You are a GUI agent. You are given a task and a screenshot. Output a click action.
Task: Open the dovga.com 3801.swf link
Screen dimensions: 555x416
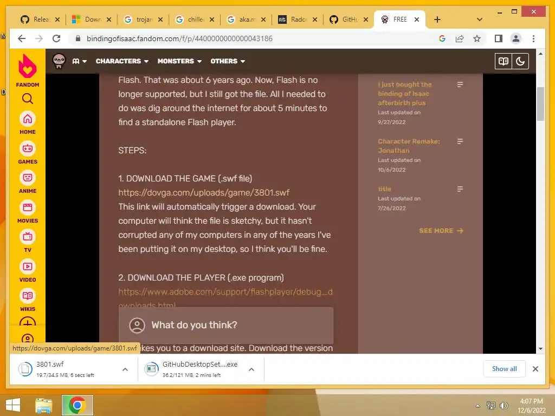pos(204,192)
